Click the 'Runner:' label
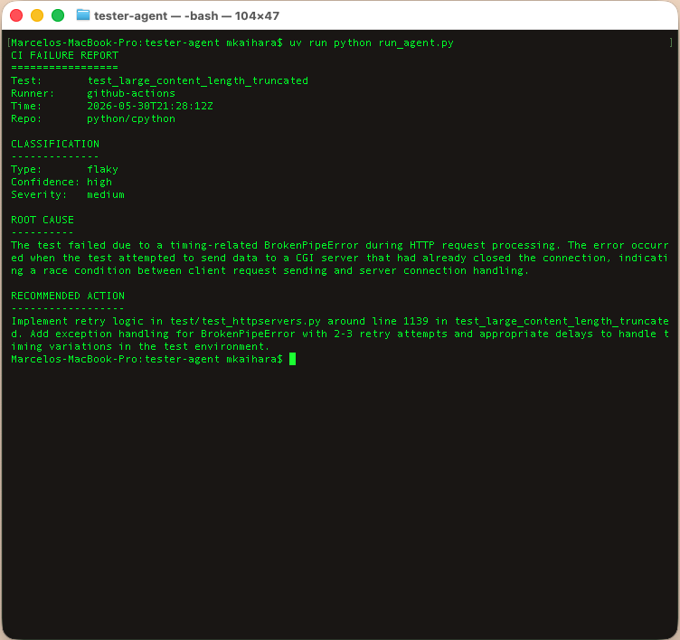 click(x=33, y=94)
